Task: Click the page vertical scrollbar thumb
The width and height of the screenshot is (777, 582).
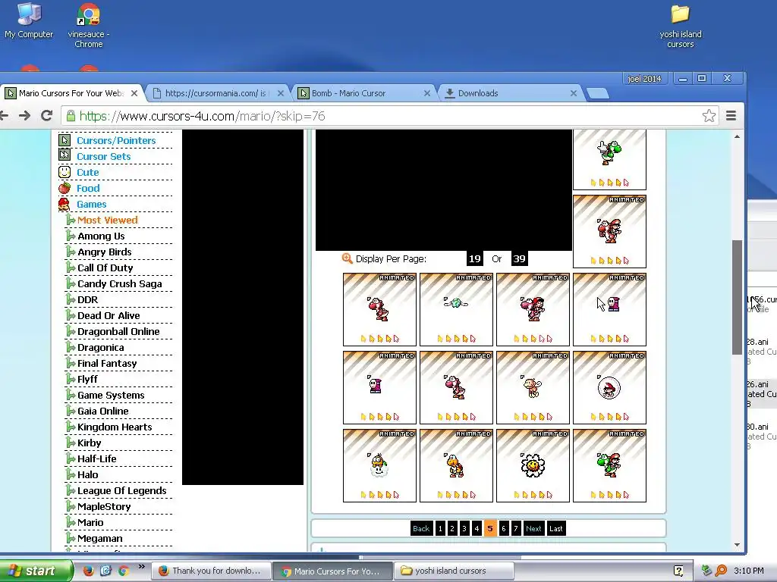Action: click(x=737, y=297)
